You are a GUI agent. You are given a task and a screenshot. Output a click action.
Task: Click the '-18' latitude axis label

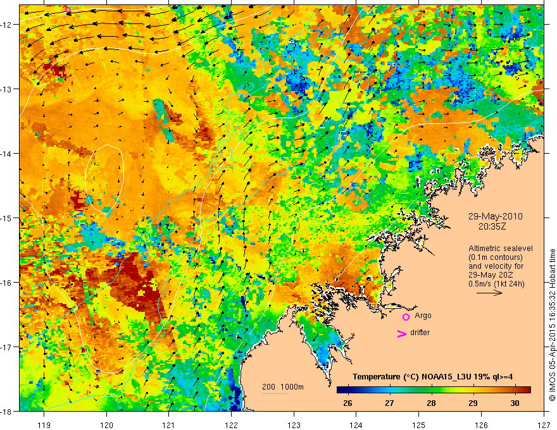[7, 411]
